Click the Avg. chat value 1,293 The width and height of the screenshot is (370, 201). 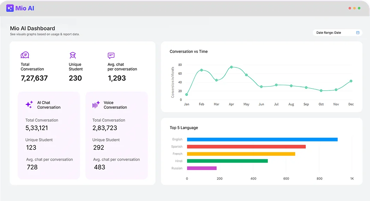117,78
